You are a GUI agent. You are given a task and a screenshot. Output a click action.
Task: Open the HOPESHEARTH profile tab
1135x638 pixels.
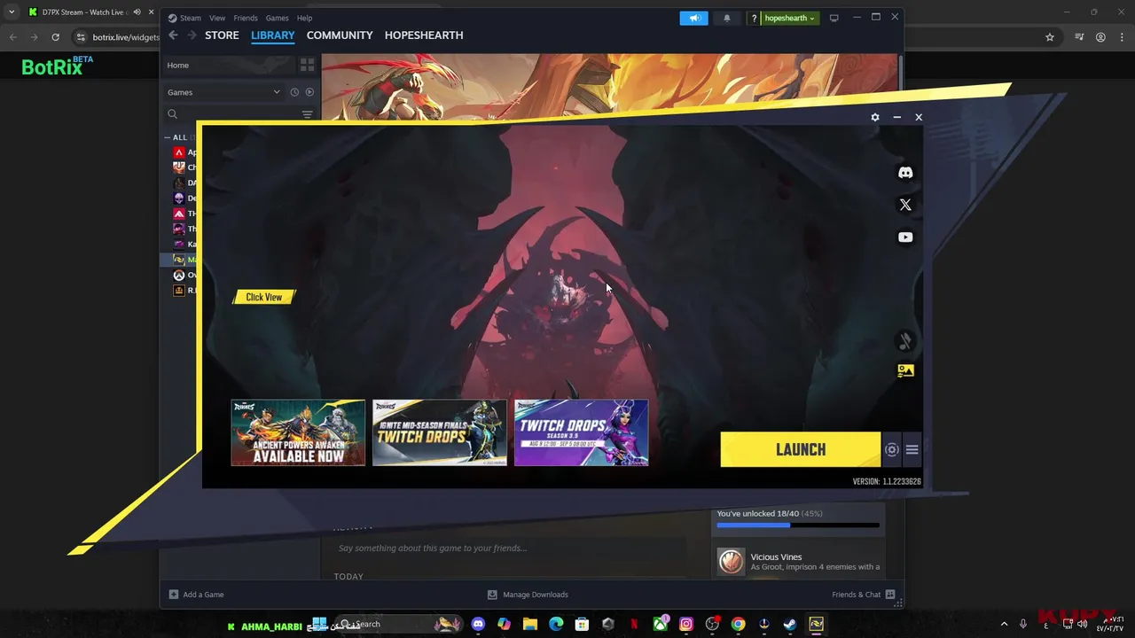pyautogui.click(x=424, y=35)
